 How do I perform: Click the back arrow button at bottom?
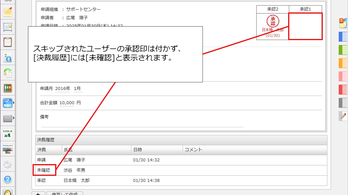(x=38, y=193)
